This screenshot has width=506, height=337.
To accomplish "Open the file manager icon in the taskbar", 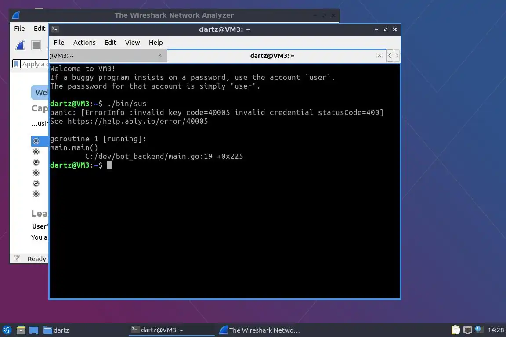I will (21, 330).
